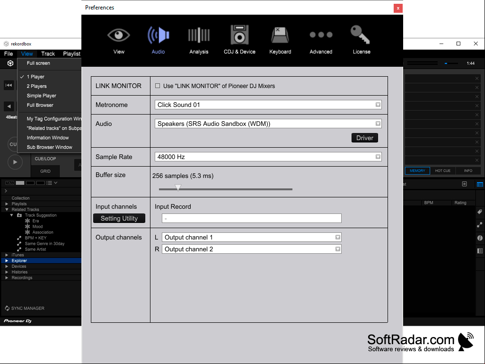Screen dimensions: 485x364
Task: Open the Advanced preferences section
Action: point(321,42)
